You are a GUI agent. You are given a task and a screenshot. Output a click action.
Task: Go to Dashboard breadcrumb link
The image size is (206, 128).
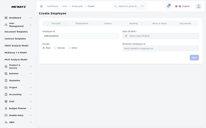53,6
